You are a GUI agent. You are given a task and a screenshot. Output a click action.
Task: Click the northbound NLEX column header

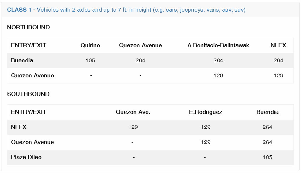[x=278, y=45]
